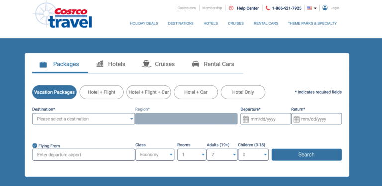Select the Hotel Only option
The image size is (382, 186).
[x=243, y=92]
